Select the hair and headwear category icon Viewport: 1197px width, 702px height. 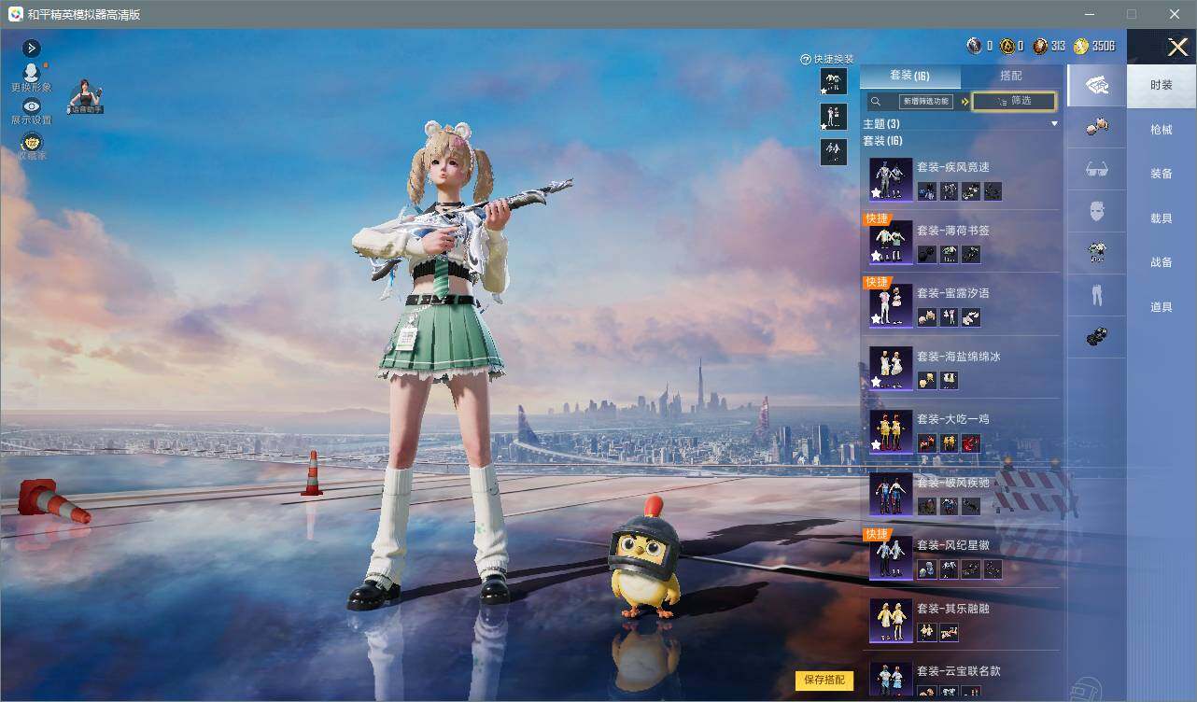(x=1096, y=128)
